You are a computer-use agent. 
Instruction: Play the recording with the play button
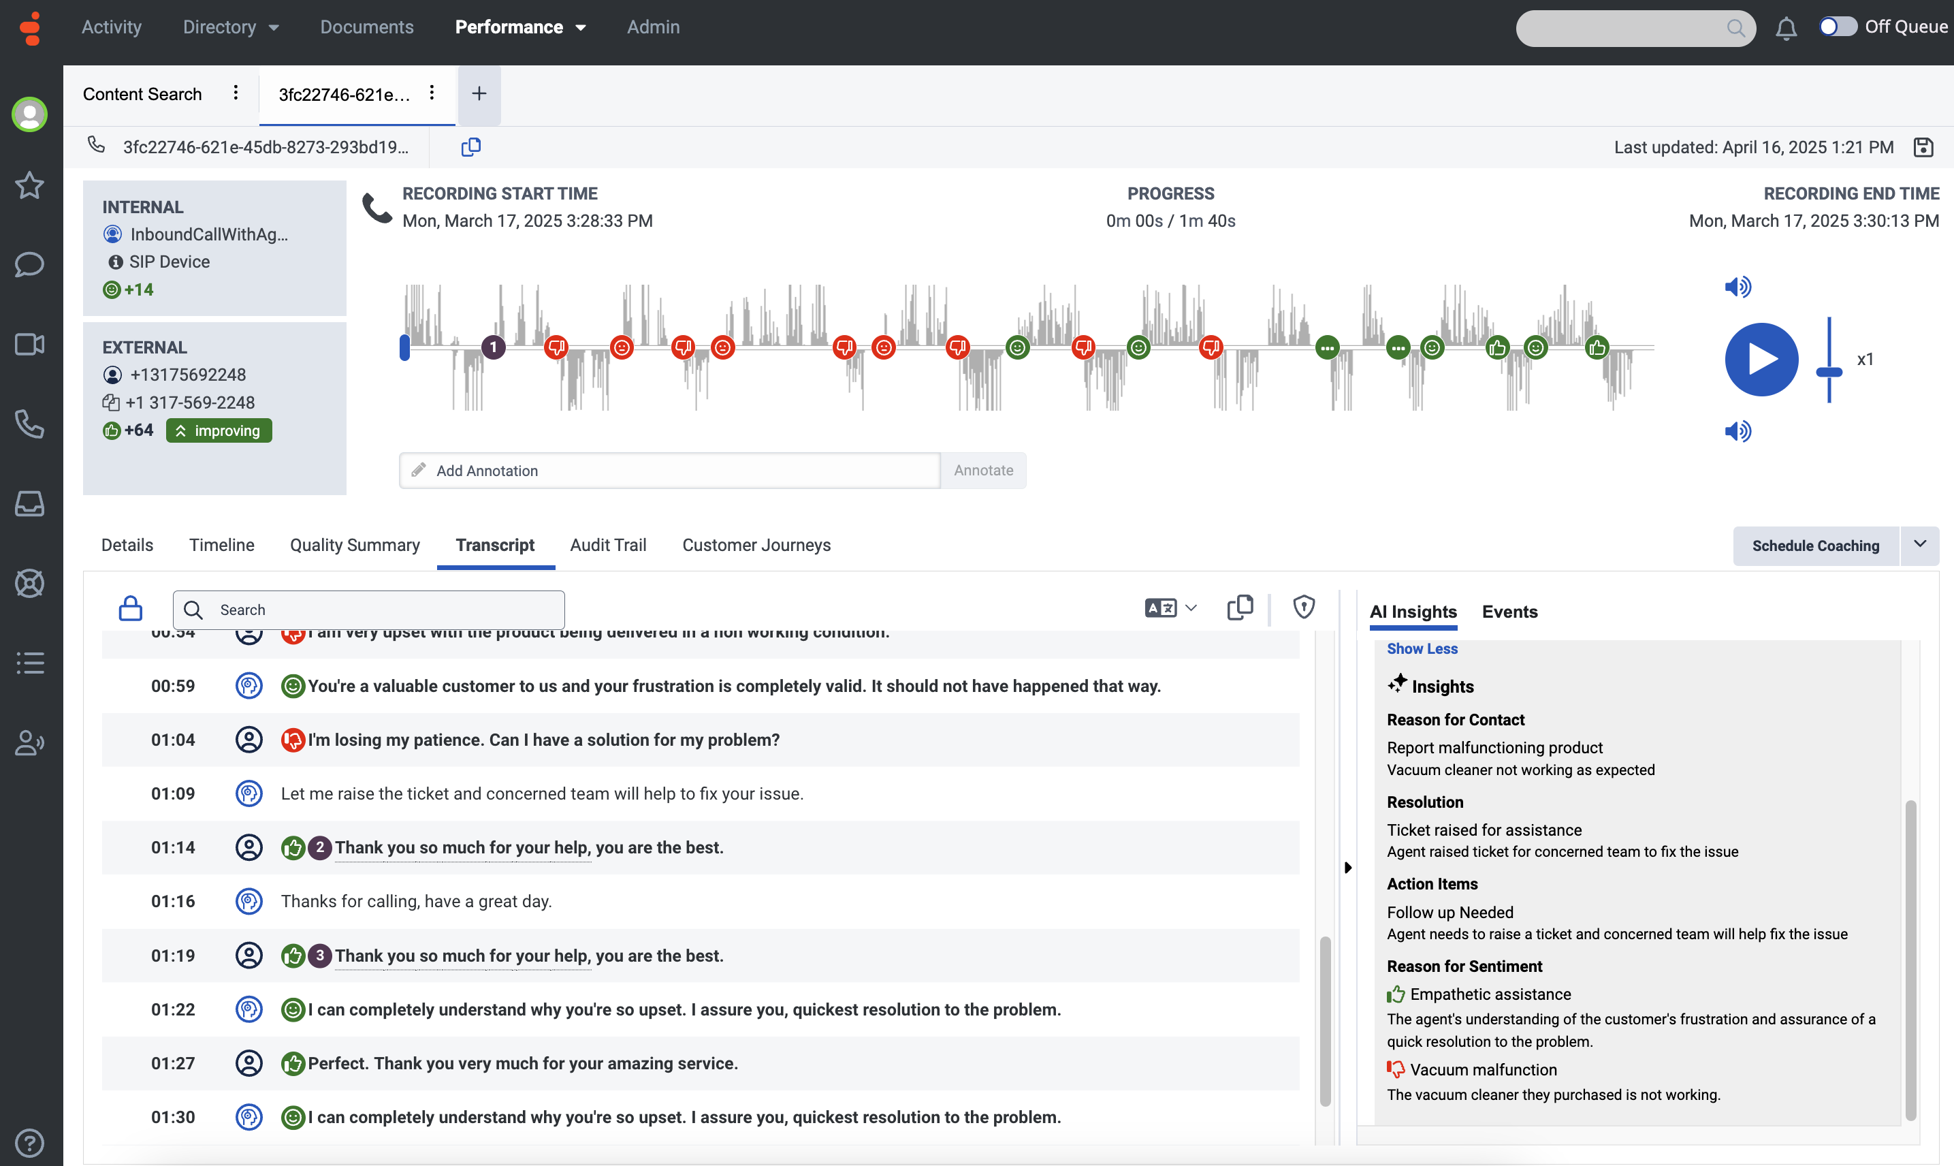1761,359
